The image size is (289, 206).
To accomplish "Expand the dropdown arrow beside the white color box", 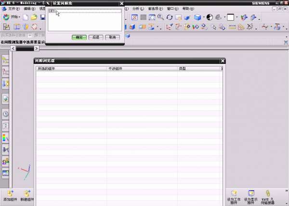I will click(x=237, y=17).
